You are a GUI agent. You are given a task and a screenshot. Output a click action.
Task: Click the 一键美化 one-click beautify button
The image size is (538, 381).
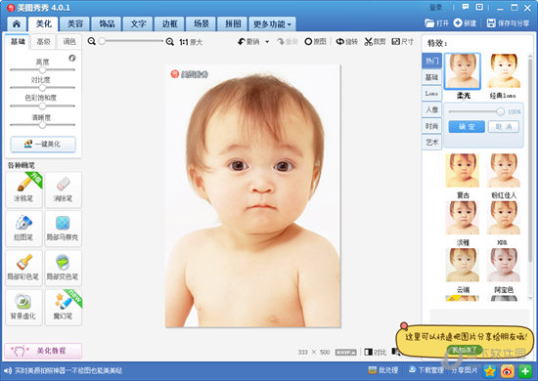point(43,144)
